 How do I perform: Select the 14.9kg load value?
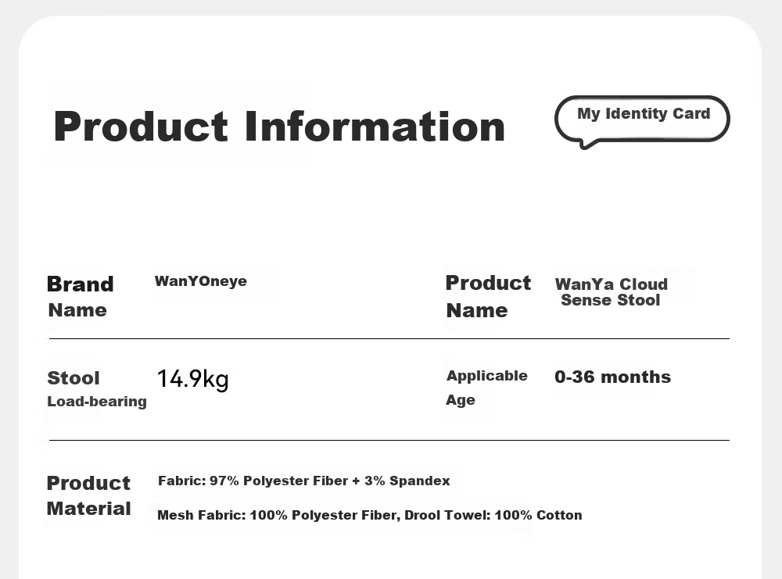[192, 379]
